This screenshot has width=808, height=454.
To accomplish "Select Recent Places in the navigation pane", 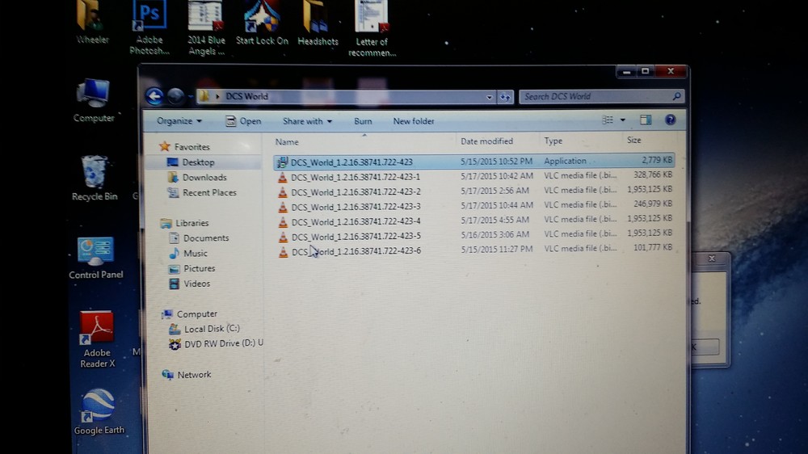I will (209, 193).
